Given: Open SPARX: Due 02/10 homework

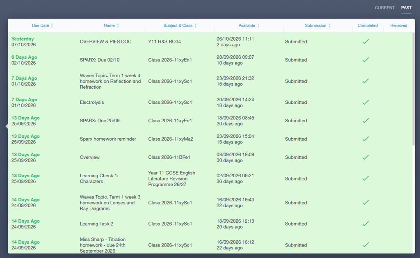Looking at the screenshot, I should click(100, 60).
